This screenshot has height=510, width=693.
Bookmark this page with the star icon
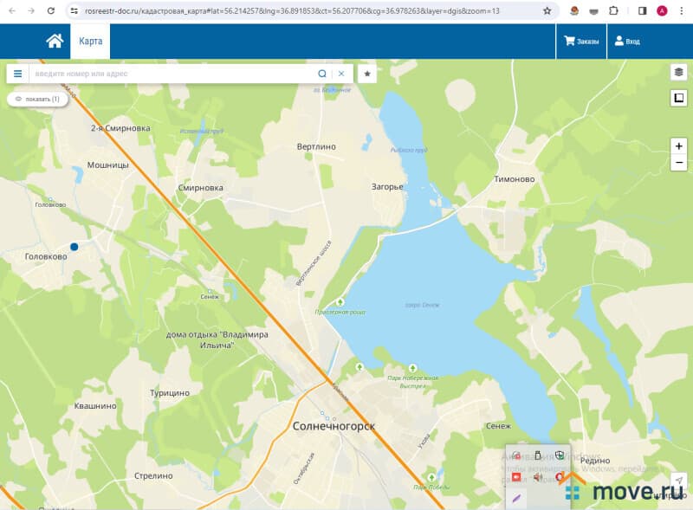tap(547, 11)
